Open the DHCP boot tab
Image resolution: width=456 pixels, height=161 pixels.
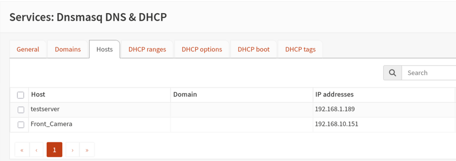pyautogui.click(x=254, y=49)
